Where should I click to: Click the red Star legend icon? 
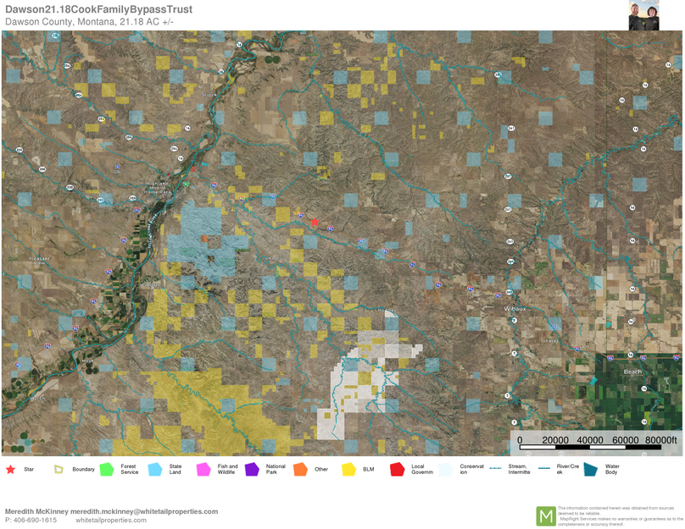(10, 469)
